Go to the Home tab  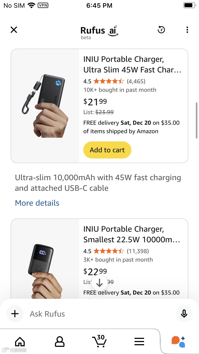click(20, 342)
